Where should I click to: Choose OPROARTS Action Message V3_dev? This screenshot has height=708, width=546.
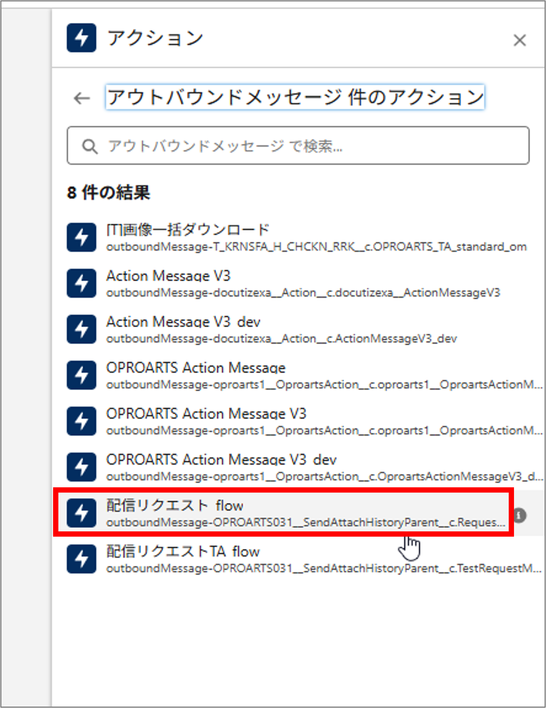tap(221, 460)
